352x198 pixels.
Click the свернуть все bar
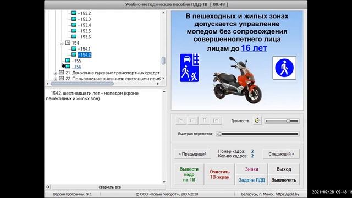109,187
